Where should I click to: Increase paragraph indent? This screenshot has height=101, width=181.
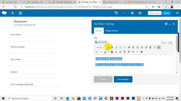(129, 52)
